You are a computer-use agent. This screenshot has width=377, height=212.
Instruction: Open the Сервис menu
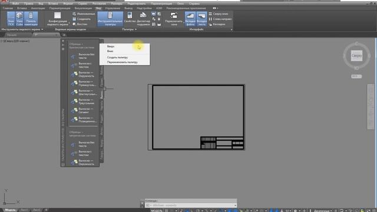(x=82, y=4)
